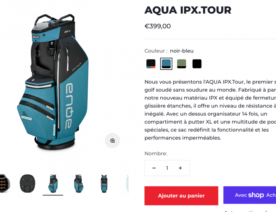The height and width of the screenshot is (212, 276).
Task: Select the black-blue-orange color swatch
Action: (151, 64)
